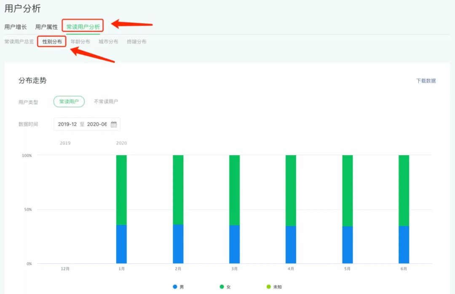
Task: Click the green segment of 5月 bar
Action: click(x=347, y=191)
